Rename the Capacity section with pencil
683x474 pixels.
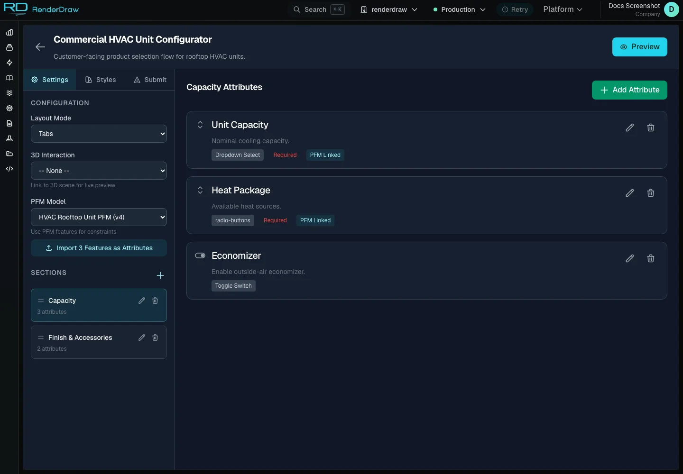point(142,301)
